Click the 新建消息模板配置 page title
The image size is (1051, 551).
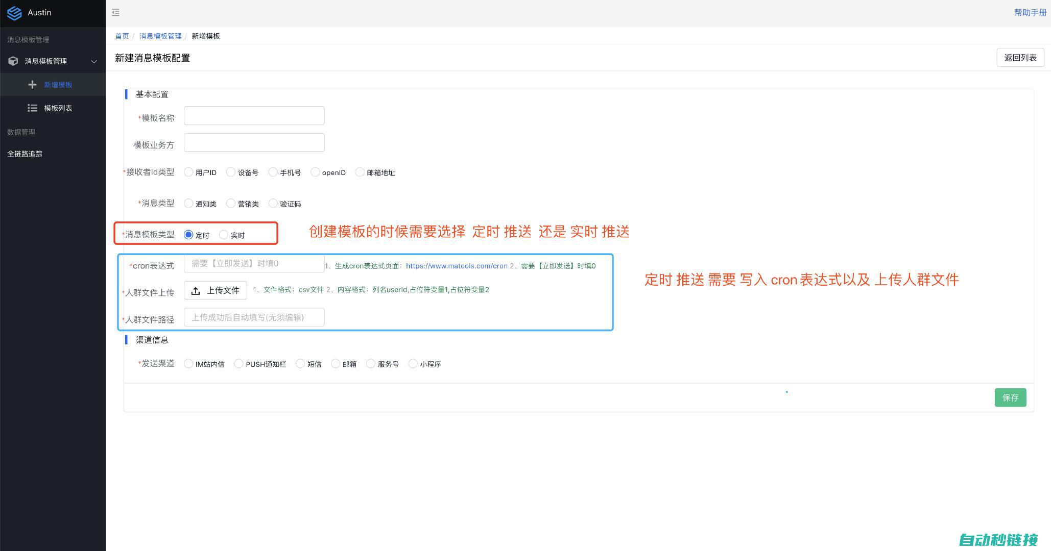coord(153,58)
